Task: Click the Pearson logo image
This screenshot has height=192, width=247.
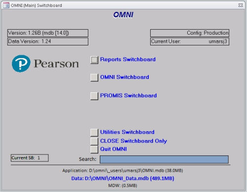Action: tap(45, 64)
